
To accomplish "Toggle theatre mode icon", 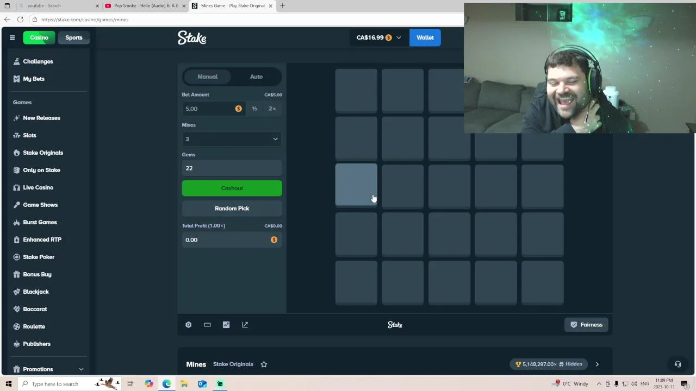I will point(207,325).
